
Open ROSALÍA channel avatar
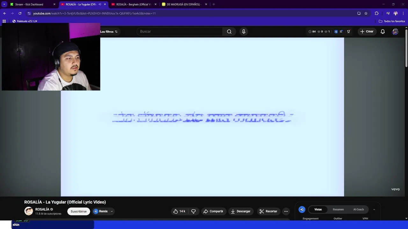click(29, 211)
